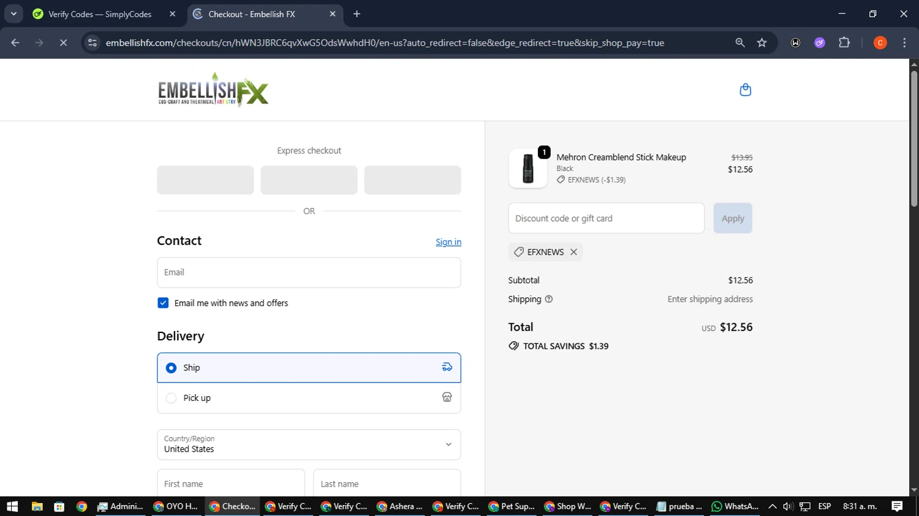
Task: Close the Checkout - Embellish FX tab
Action: [333, 14]
